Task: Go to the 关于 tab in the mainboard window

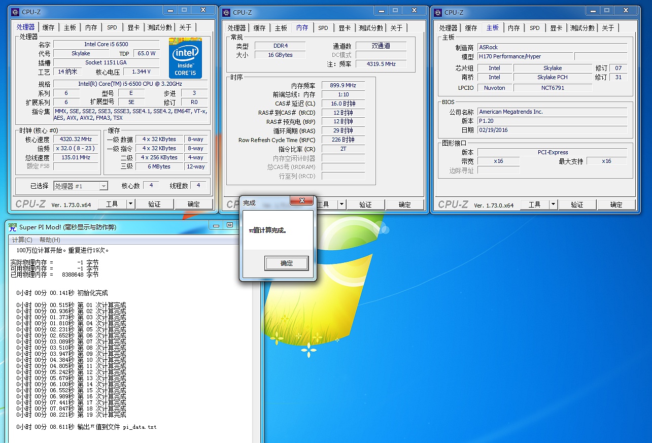Action: (x=608, y=28)
